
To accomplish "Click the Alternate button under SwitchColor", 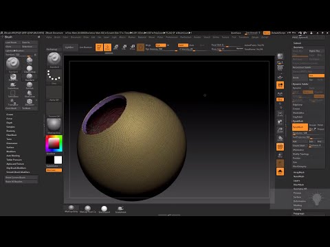I will click(54, 170).
